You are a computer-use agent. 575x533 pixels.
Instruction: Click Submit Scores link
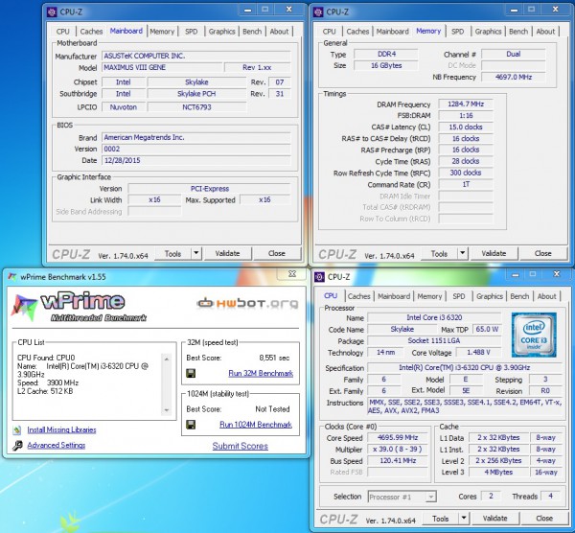click(241, 446)
